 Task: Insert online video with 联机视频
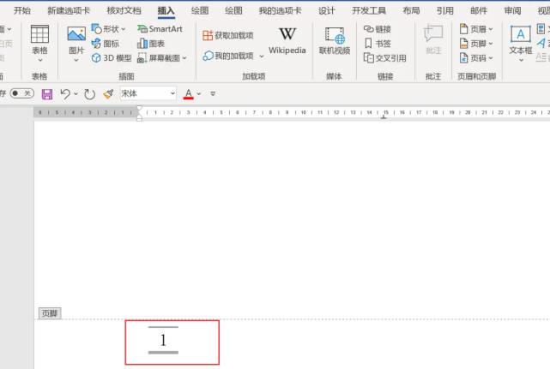coord(335,40)
